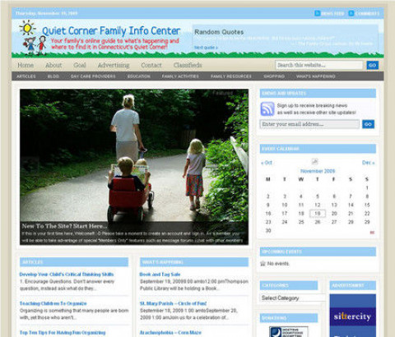Click the next quote link
This screenshot has width=395, height=337.
206,48
